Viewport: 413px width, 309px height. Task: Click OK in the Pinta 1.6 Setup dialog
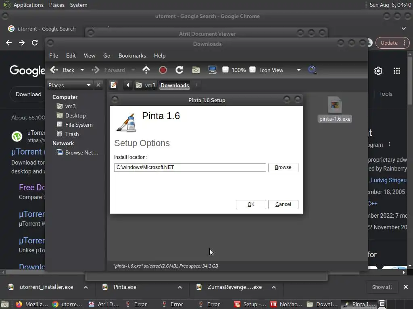click(x=251, y=204)
